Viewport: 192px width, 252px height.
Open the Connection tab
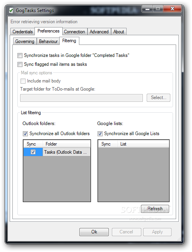[x=74, y=32]
